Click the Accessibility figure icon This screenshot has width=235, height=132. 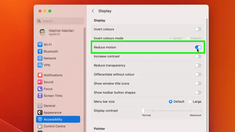pos(40,119)
